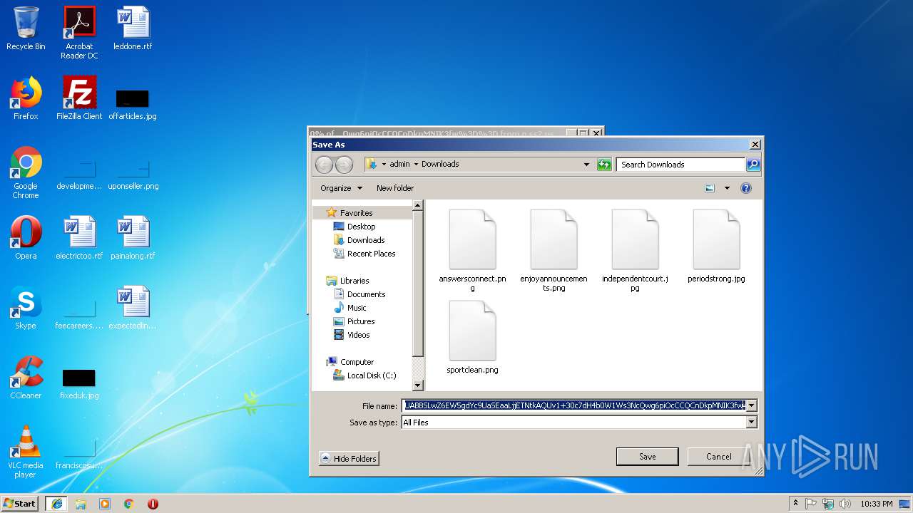Click the Chrome taskbar icon
Image resolution: width=913 pixels, height=513 pixels.
click(128, 504)
